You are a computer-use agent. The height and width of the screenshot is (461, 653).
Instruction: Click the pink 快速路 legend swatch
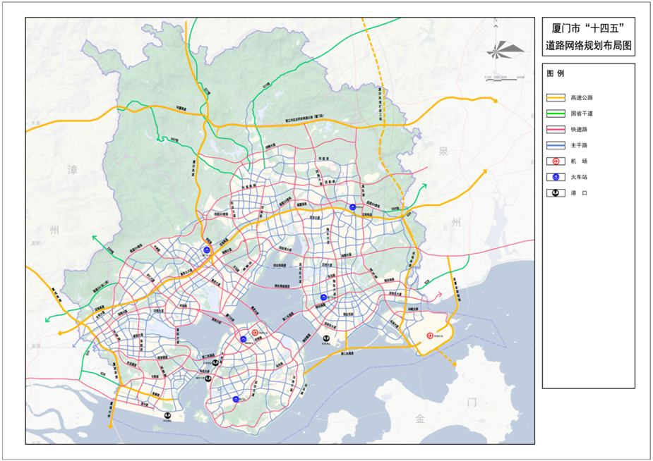coord(556,129)
